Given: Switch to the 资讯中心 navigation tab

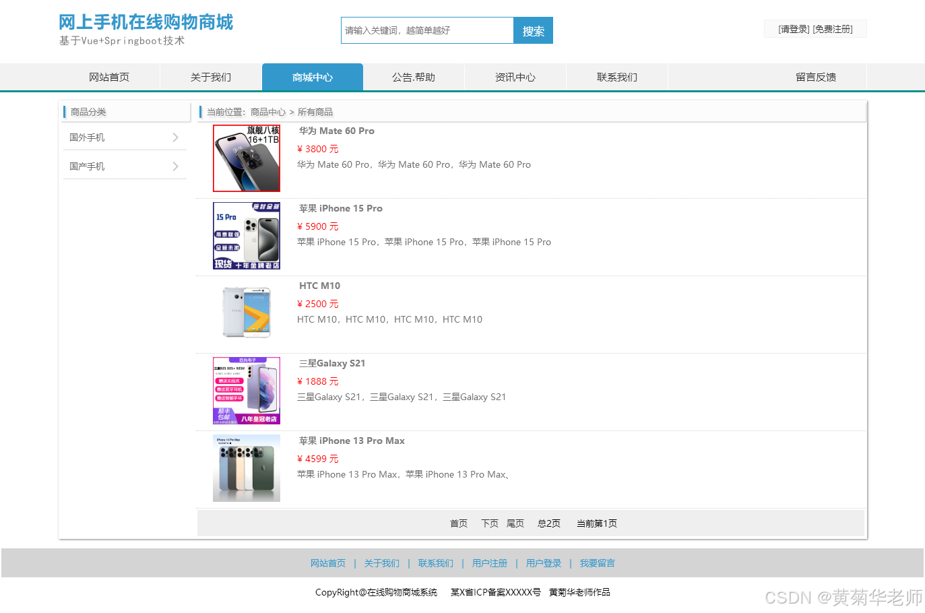Looking at the screenshot, I should [x=515, y=77].
